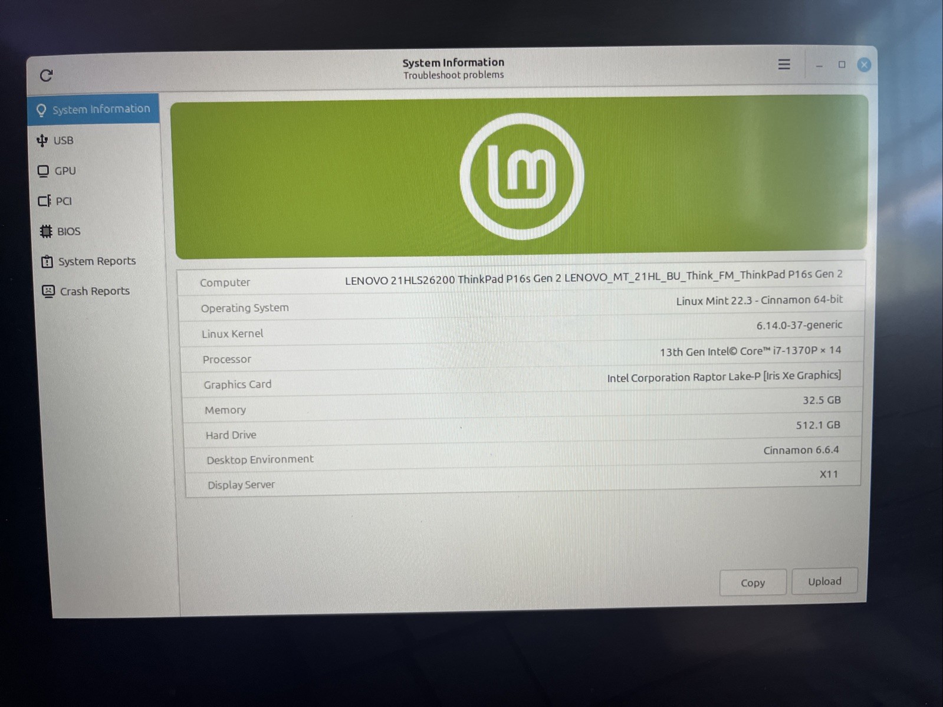The image size is (943, 707).
Task: Click the lightbulb icon beside System Information
Action: 41,110
